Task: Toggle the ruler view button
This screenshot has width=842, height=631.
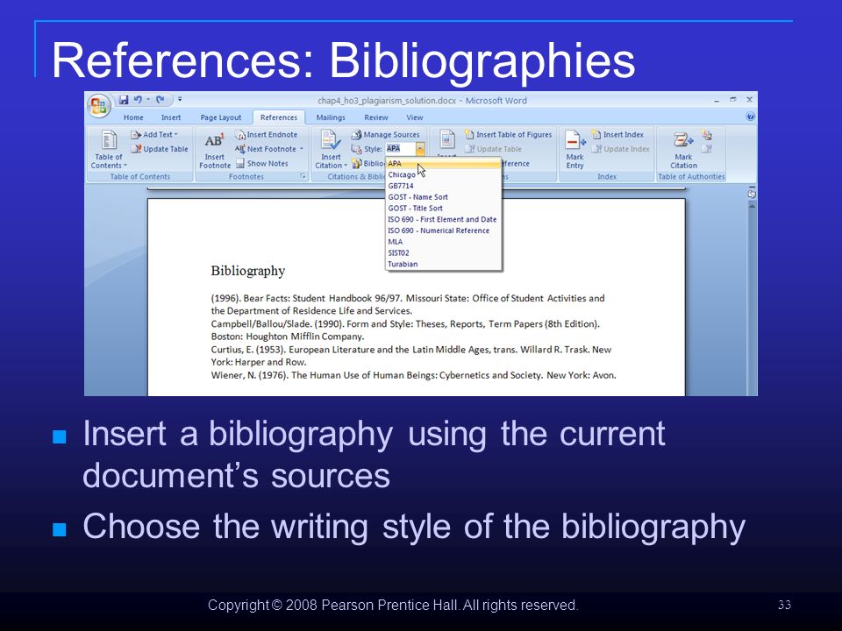Action: coord(752,194)
